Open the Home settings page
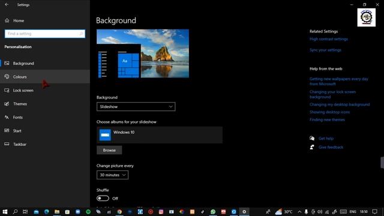This screenshot has height=216, width=384. coord(45,20)
